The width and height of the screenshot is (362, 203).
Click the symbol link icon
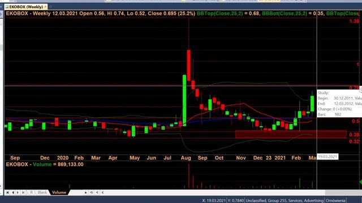click(92, 192)
